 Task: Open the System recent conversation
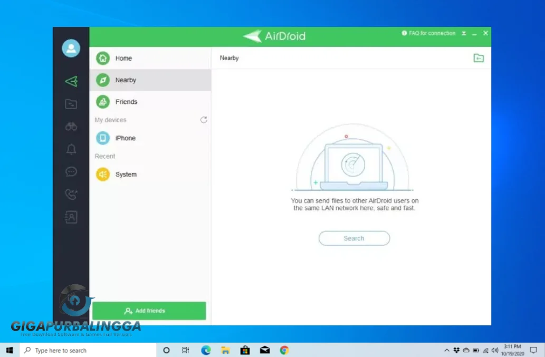tap(150, 175)
